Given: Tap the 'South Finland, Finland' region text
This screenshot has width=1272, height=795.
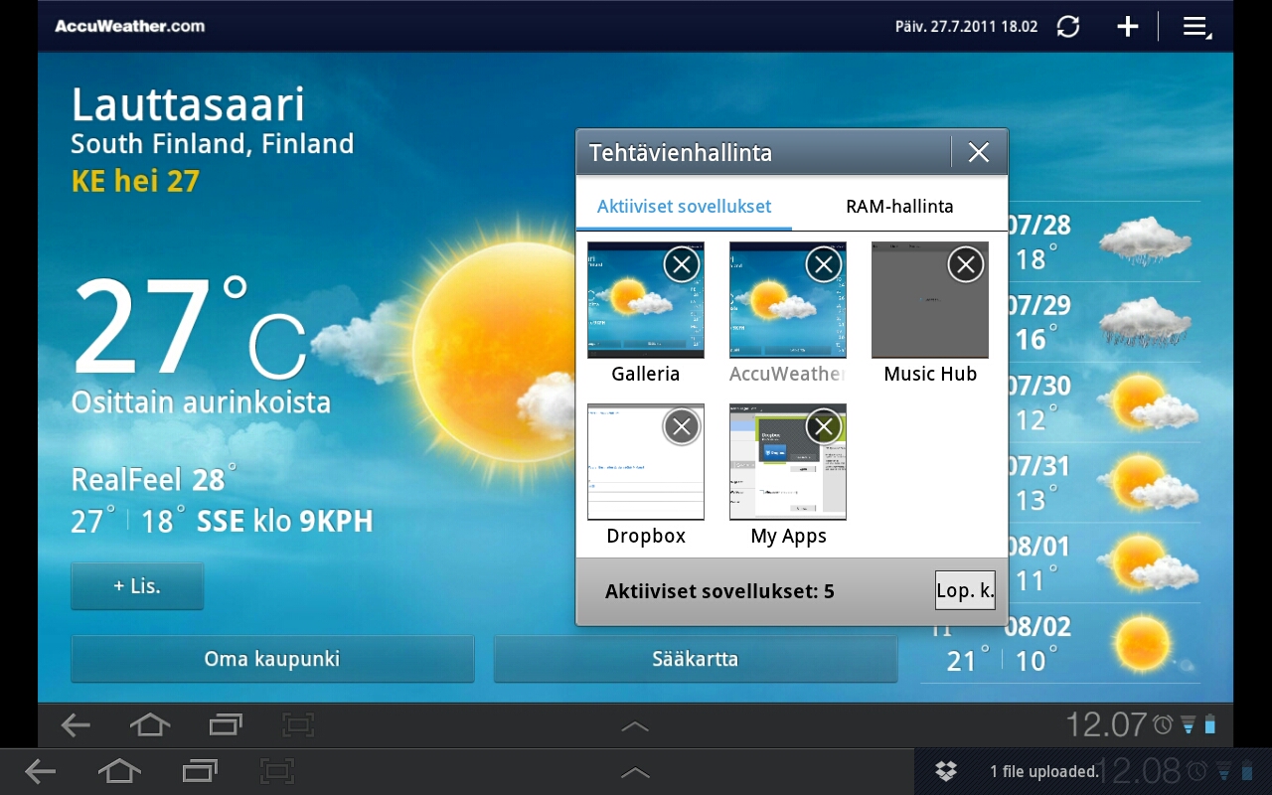Looking at the screenshot, I should click(x=213, y=144).
